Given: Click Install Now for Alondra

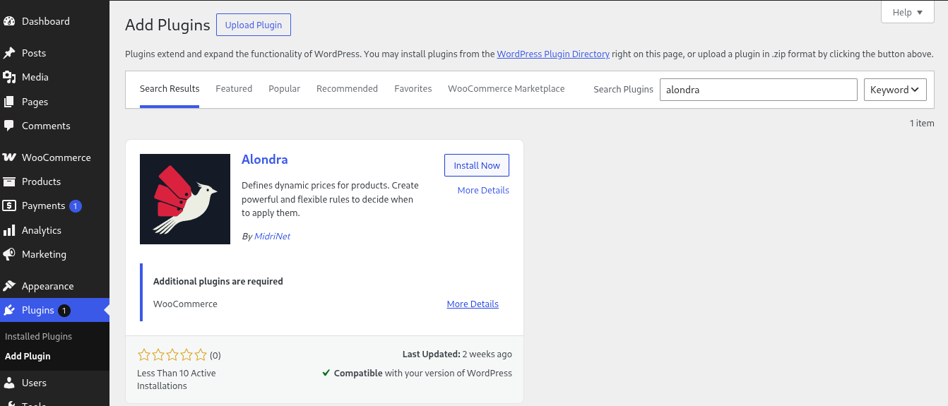Looking at the screenshot, I should (x=477, y=165).
